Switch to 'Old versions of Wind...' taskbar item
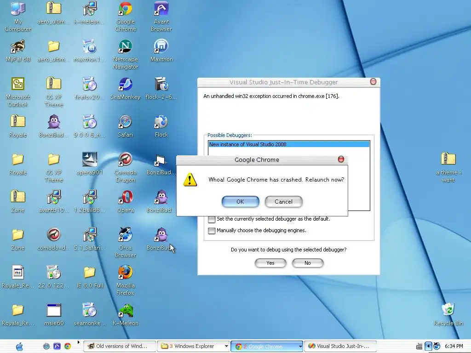471x353 pixels. 120,346
